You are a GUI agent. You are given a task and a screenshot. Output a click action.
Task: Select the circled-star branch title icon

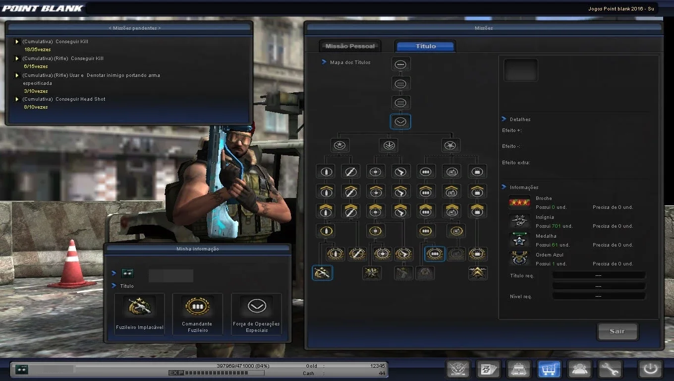(x=340, y=145)
